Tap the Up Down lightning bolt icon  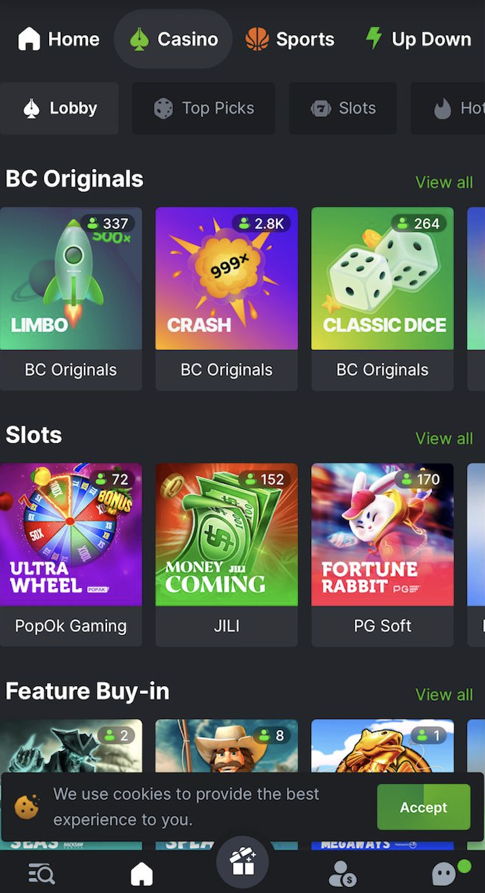click(374, 39)
